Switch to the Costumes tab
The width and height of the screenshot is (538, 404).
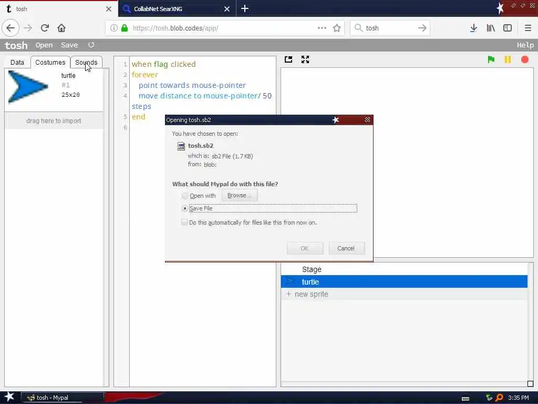pos(50,62)
